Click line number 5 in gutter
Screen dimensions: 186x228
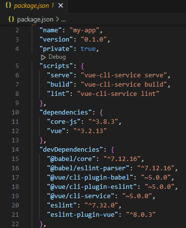click(17, 66)
